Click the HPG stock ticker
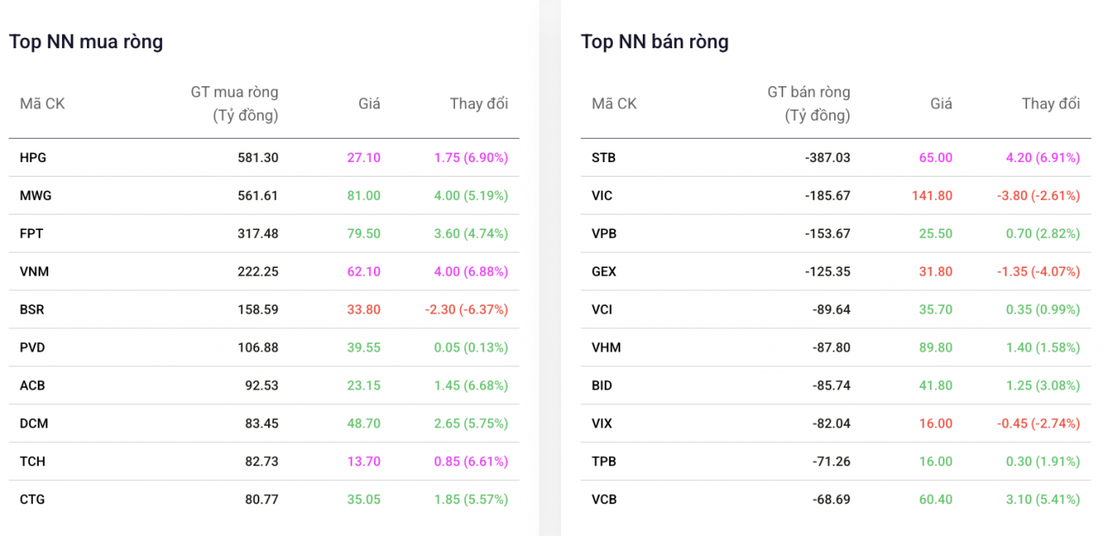 (x=32, y=158)
